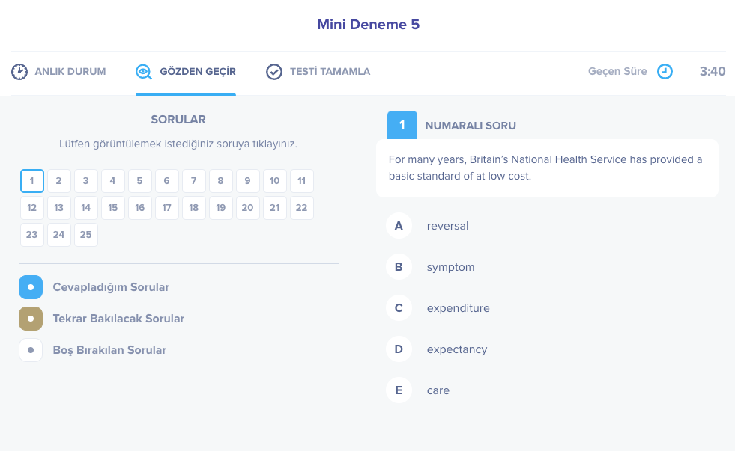View question 22
Viewport: 735px width, 451px height.
click(x=302, y=208)
